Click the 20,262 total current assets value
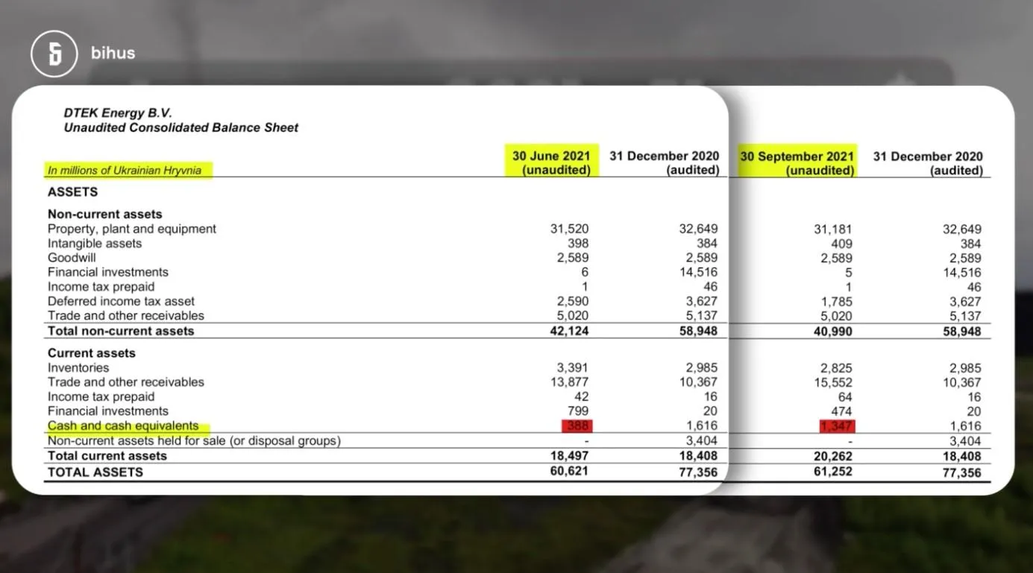The height and width of the screenshot is (573, 1033). [x=832, y=456]
